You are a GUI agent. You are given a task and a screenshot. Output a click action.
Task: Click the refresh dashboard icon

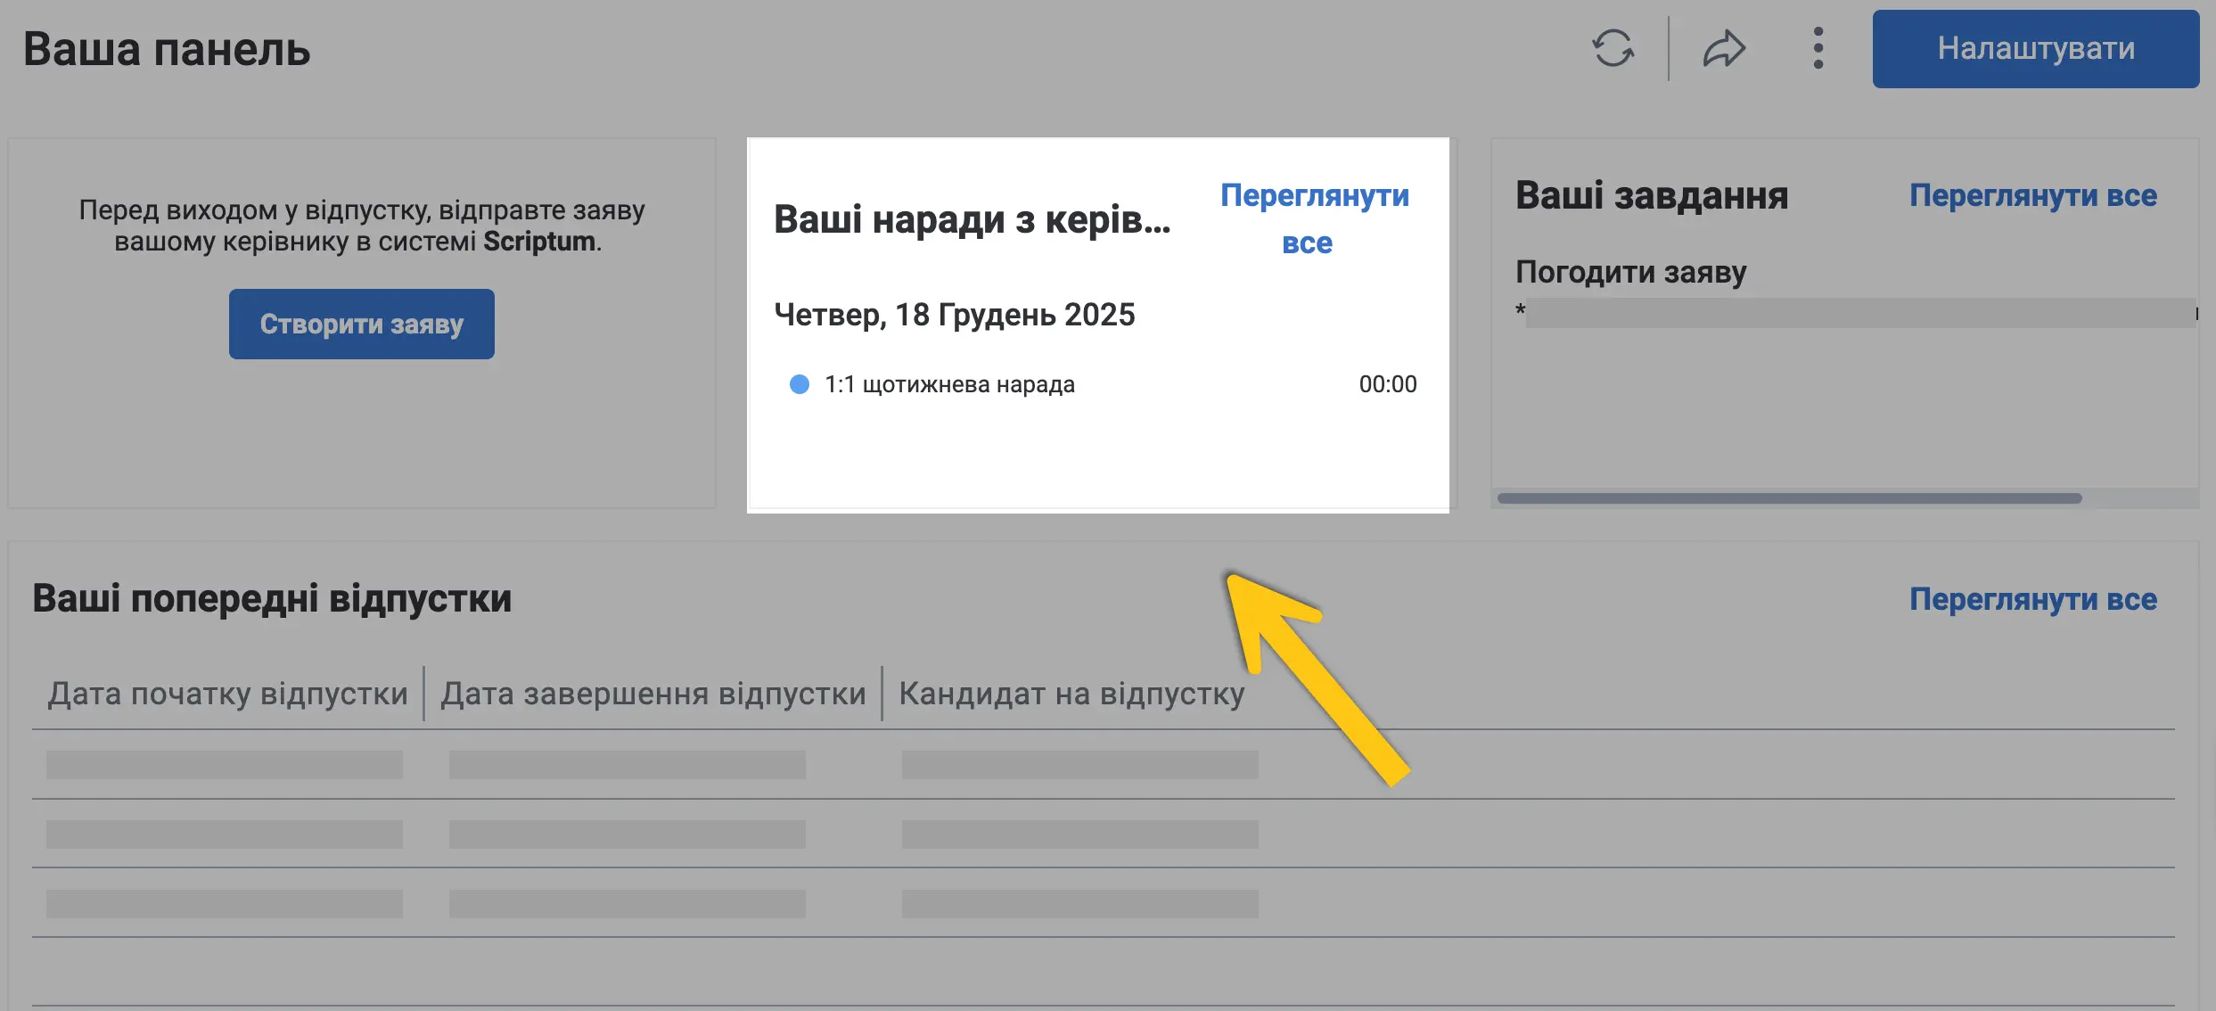click(x=1613, y=49)
